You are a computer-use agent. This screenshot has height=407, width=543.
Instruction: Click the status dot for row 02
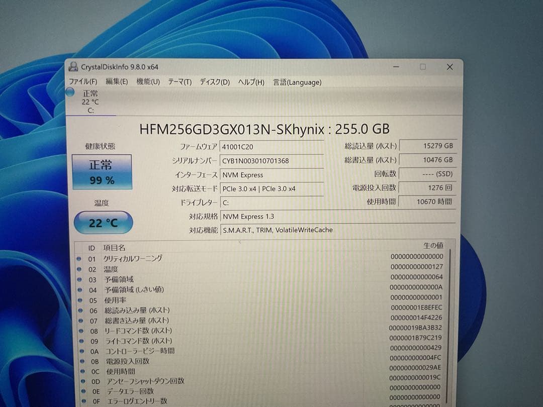79,269
